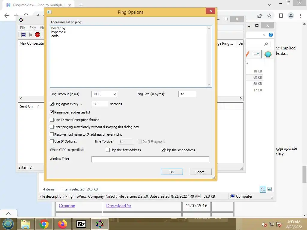Image resolution: width=307 pixels, height=230 pixels.
Task: Open Chrome tab search chevron
Action: tap(270, 5)
